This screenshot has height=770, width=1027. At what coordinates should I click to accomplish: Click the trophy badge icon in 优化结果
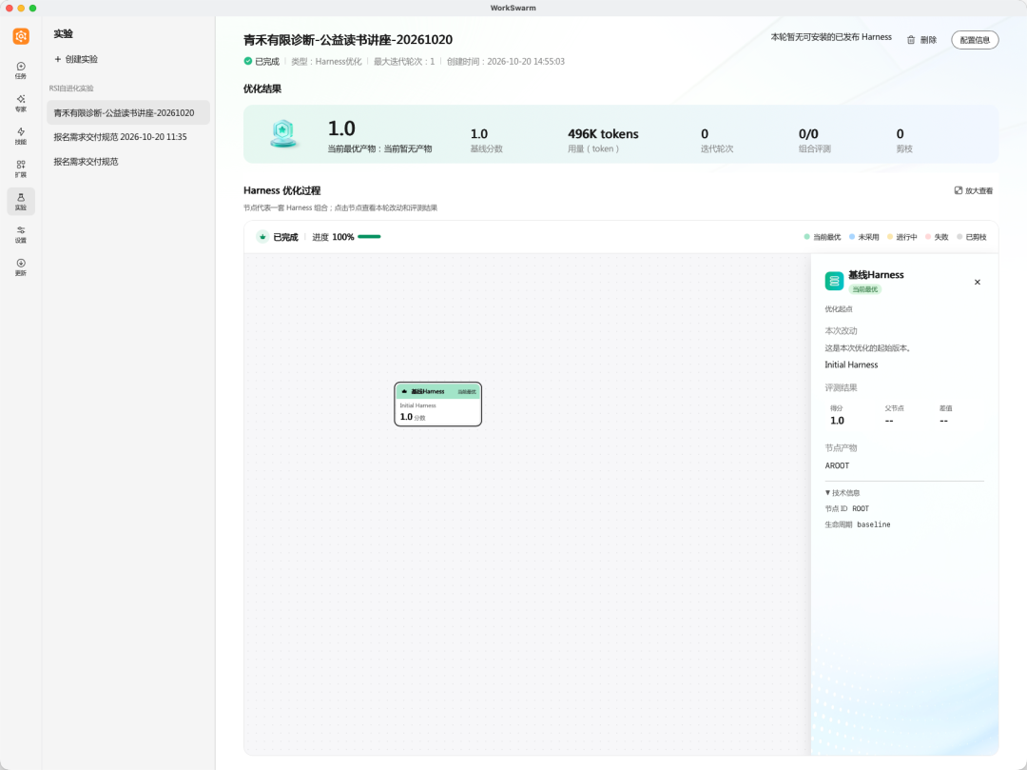tap(283, 133)
